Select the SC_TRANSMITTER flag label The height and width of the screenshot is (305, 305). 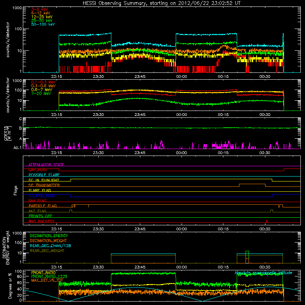[x=44, y=185]
